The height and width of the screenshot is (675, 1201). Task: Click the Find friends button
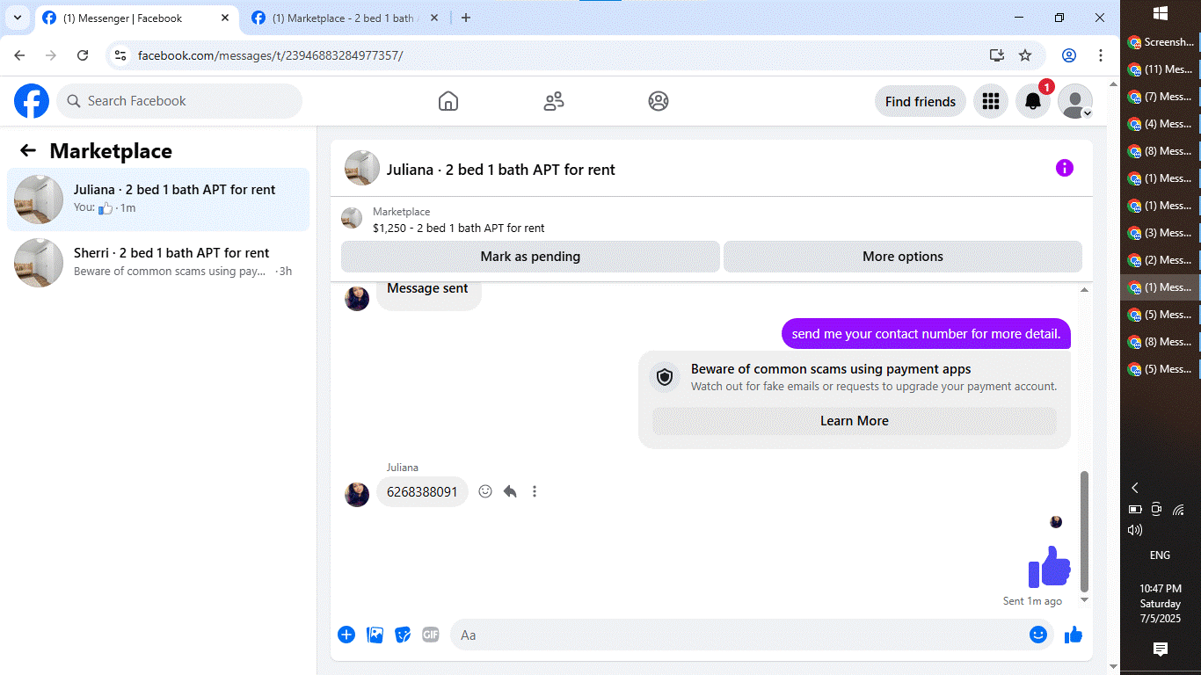tap(921, 101)
